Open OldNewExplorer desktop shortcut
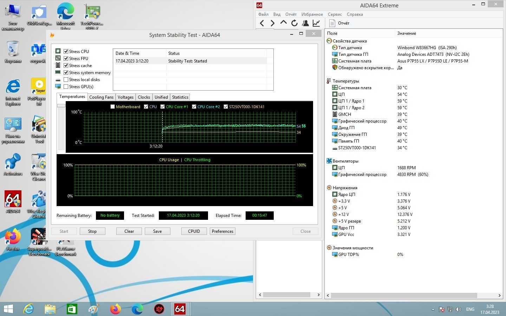The width and height of the screenshot is (506, 316). [39, 15]
